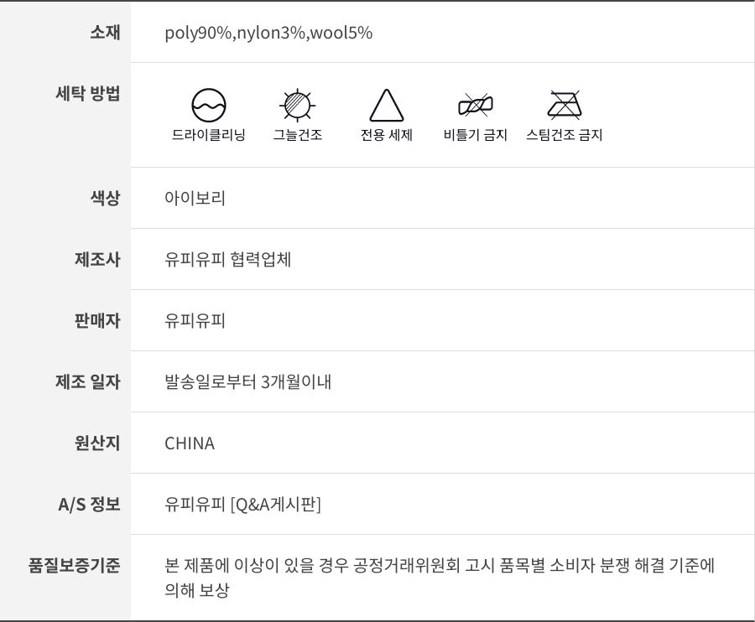Click the 드라이클리닝 caption text
Viewport: 755px width, 622px height.
pos(209,135)
